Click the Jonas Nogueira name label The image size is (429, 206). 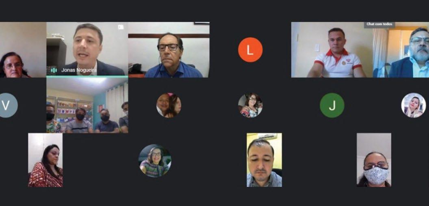click(79, 70)
